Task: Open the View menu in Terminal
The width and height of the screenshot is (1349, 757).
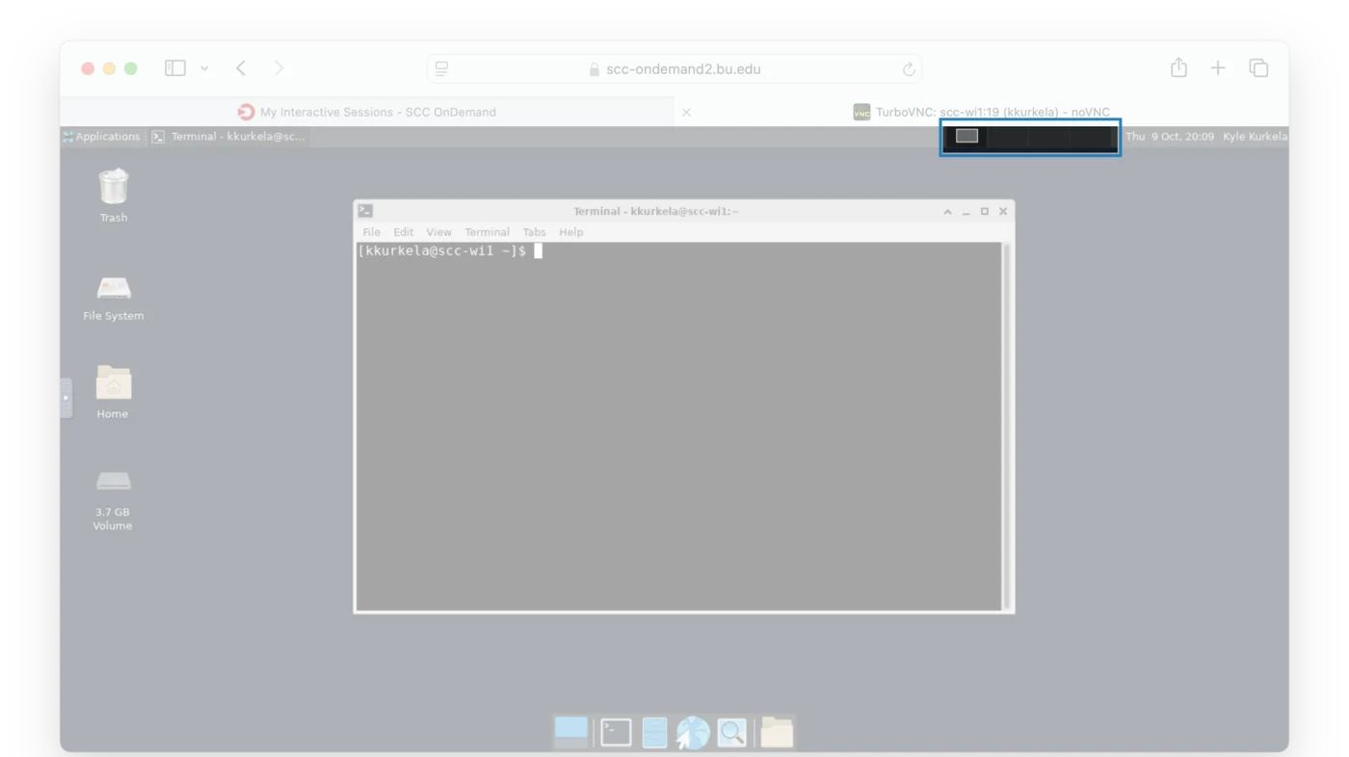Action: tap(438, 232)
